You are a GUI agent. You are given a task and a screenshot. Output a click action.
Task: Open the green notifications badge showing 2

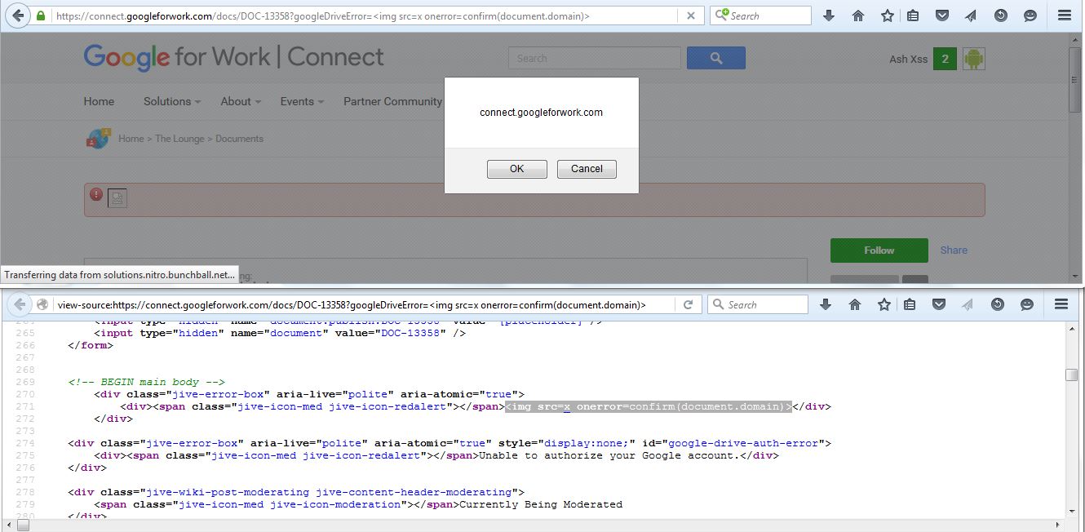[945, 59]
